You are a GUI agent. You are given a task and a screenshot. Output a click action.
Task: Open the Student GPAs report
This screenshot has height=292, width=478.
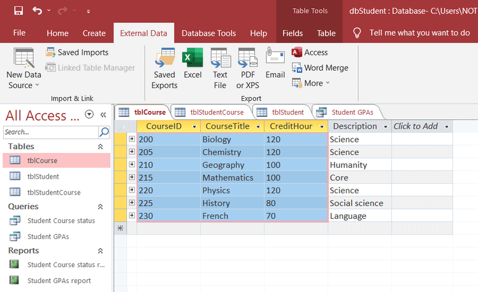pos(59,281)
